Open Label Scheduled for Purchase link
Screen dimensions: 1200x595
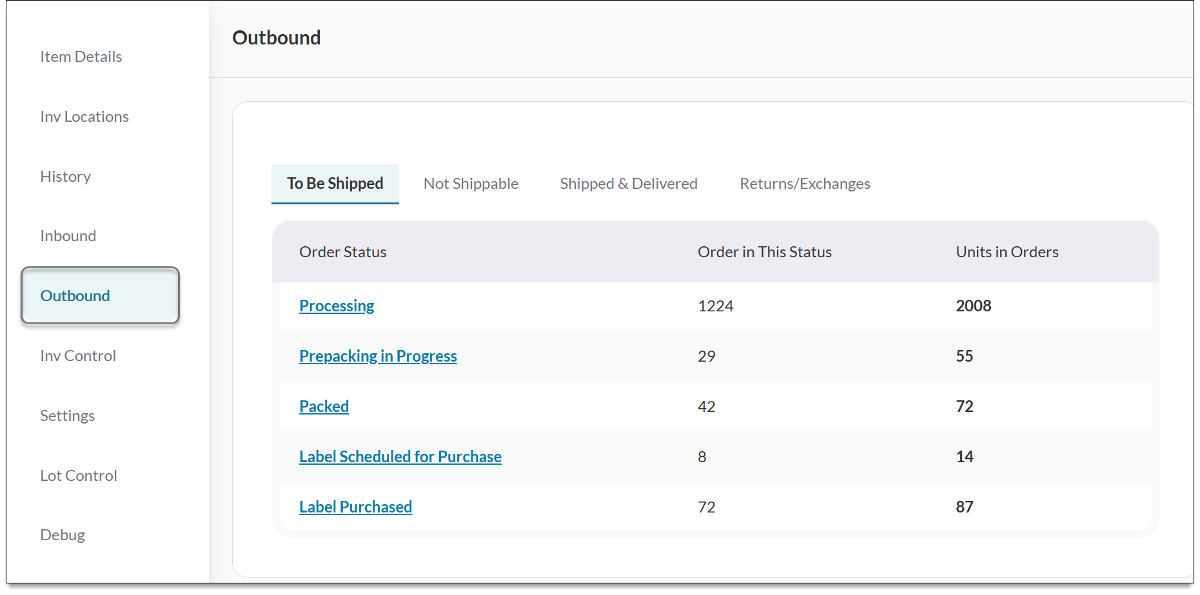400,457
